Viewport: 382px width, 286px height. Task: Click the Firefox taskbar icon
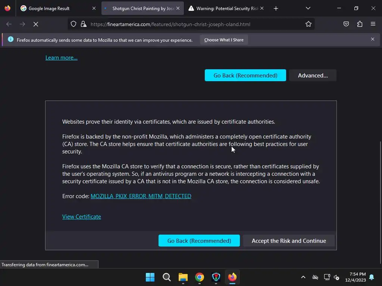pos(232,277)
